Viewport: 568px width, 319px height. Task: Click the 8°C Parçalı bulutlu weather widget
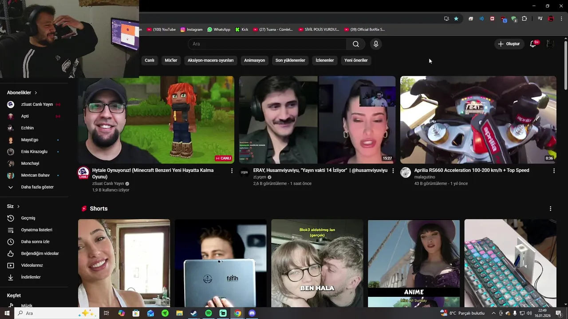point(462,313)
